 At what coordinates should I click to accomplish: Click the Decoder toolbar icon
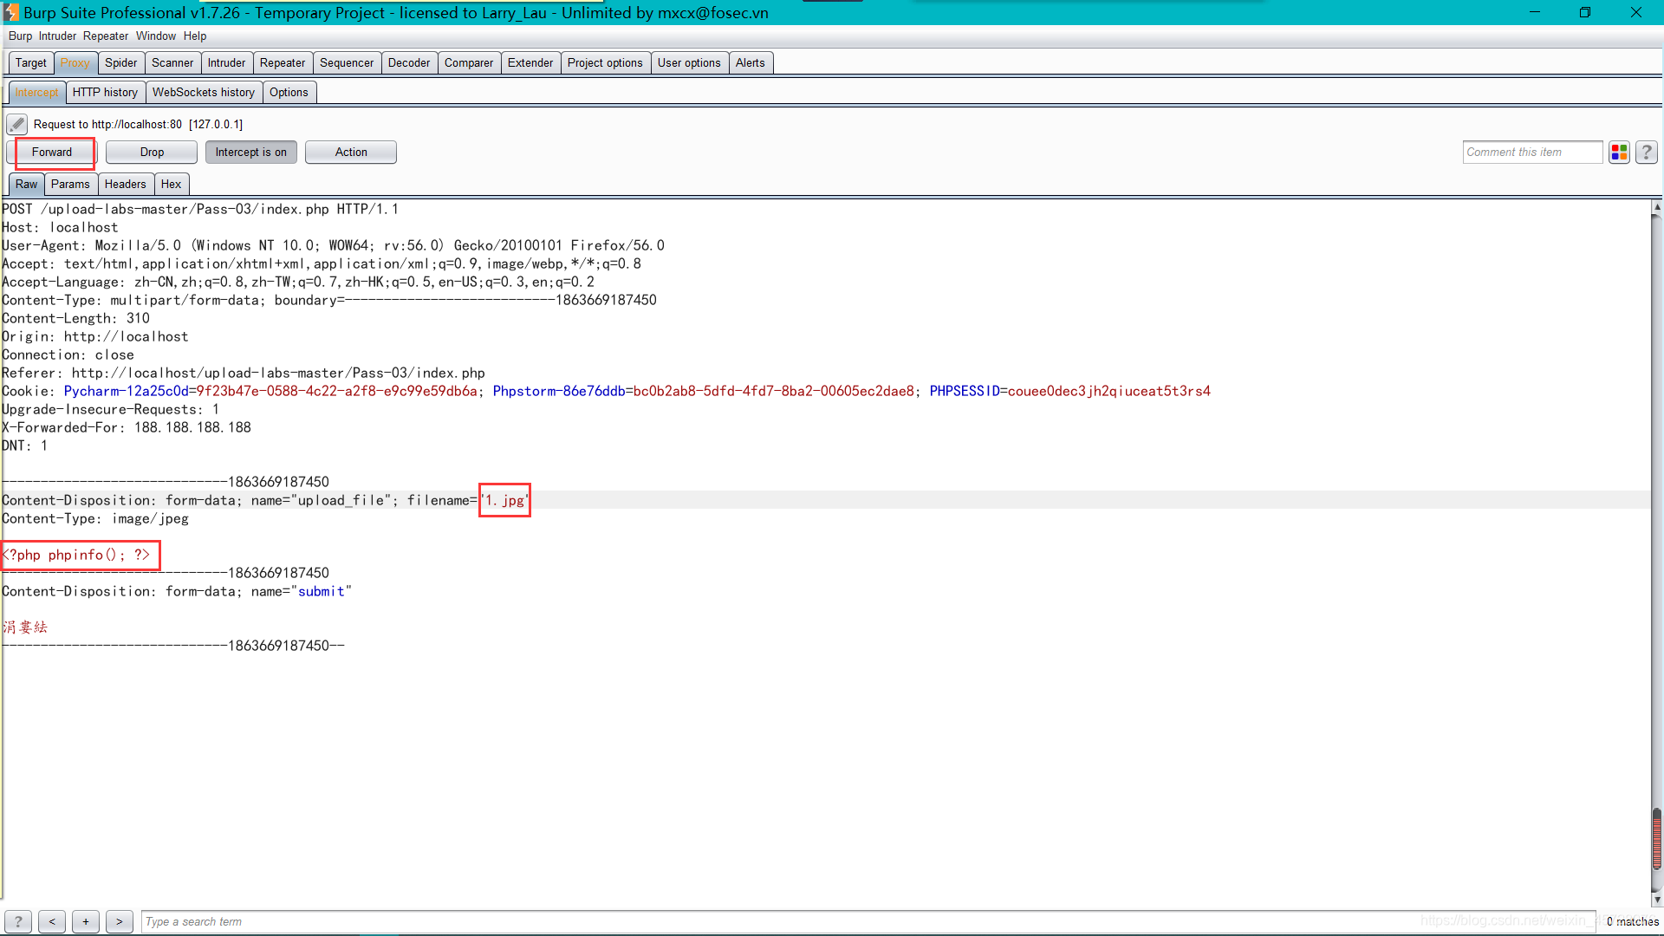[408, 62]
